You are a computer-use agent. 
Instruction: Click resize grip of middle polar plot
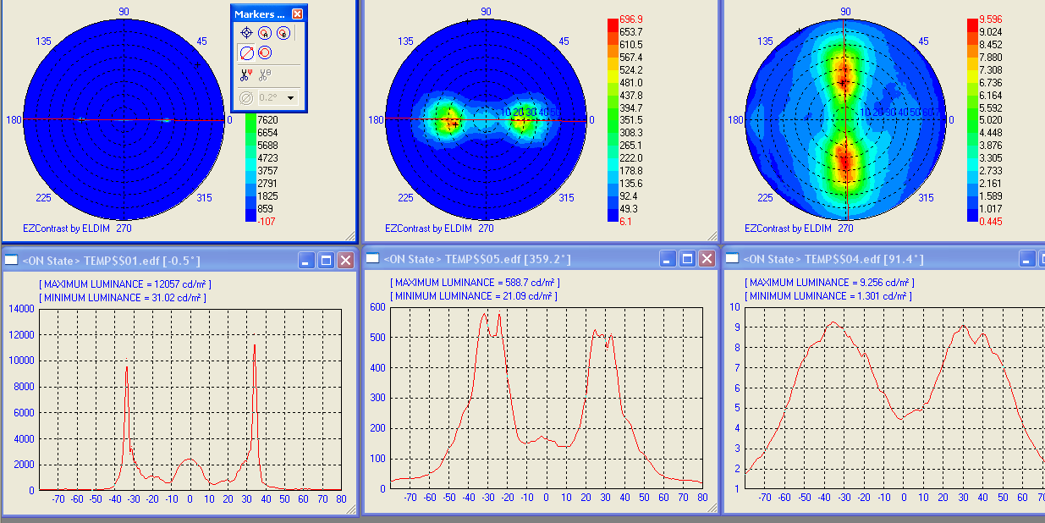(713, 237)
